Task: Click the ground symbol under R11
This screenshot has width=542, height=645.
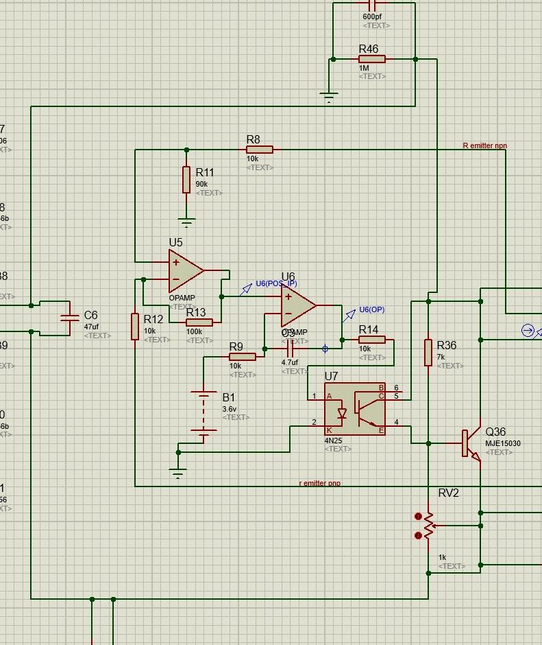Action: [186, 222]
